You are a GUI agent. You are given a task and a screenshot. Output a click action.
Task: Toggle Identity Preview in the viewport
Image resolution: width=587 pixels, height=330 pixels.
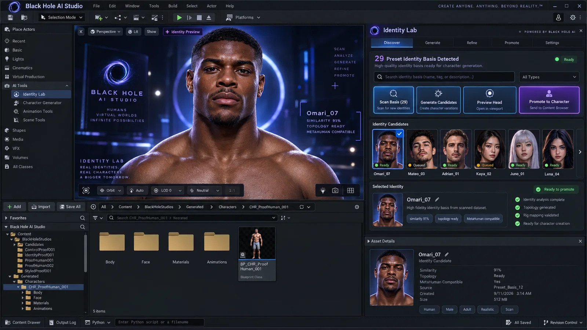182,32
